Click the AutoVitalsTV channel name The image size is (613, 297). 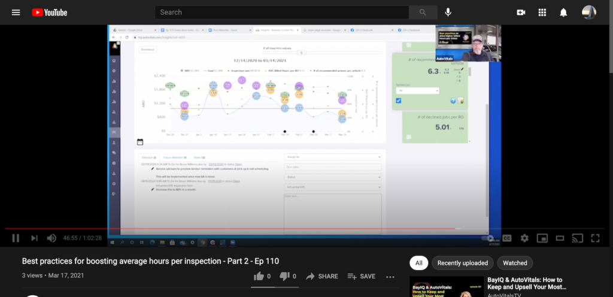coord(504,295)
